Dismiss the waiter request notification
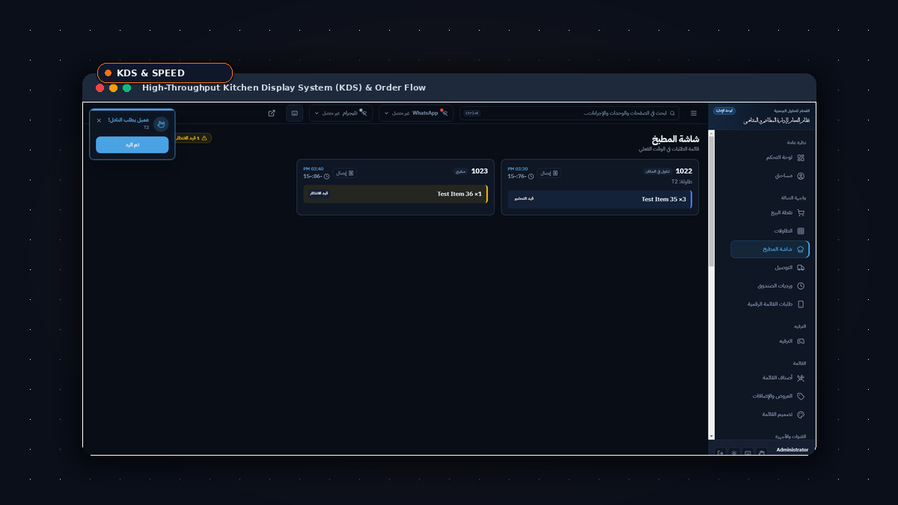The image size is (898, 505). 99,120
